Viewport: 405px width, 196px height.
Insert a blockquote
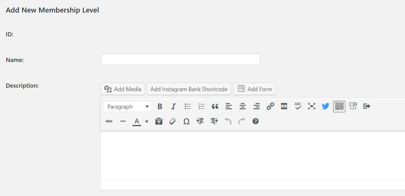pyautogui.click(x=215, y=106)
